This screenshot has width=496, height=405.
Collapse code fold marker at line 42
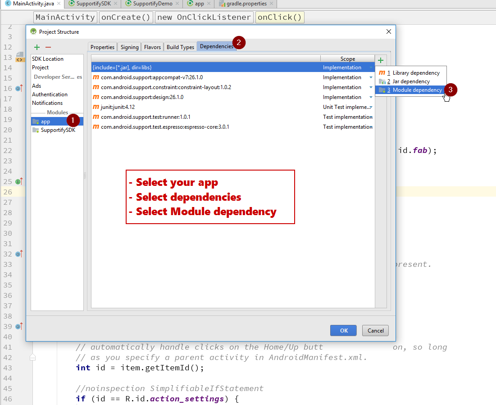tap(32, 357)
